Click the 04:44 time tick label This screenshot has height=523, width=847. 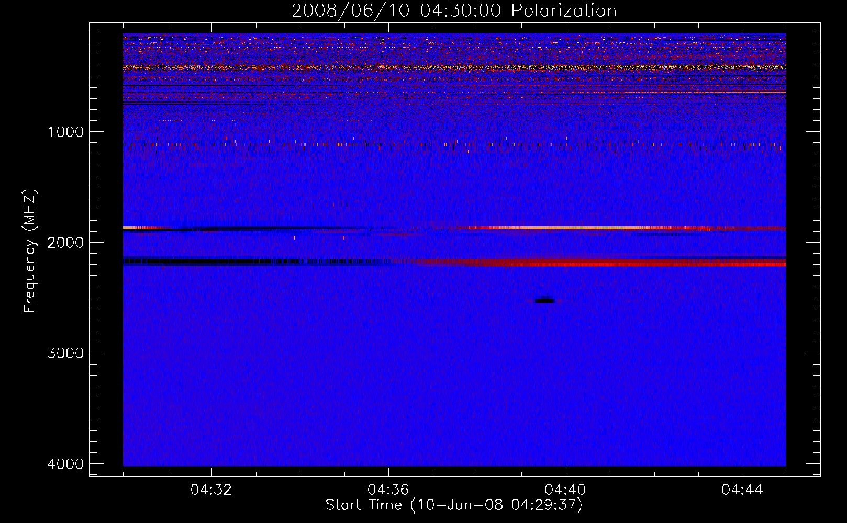click(x=742, y=490)
